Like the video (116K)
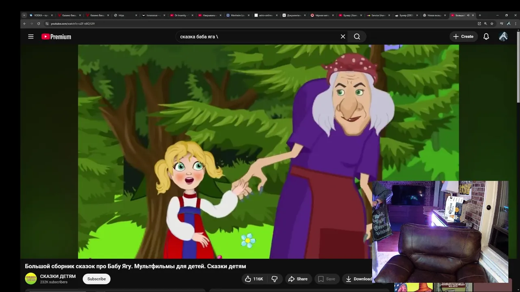 [x=254, y=279]
